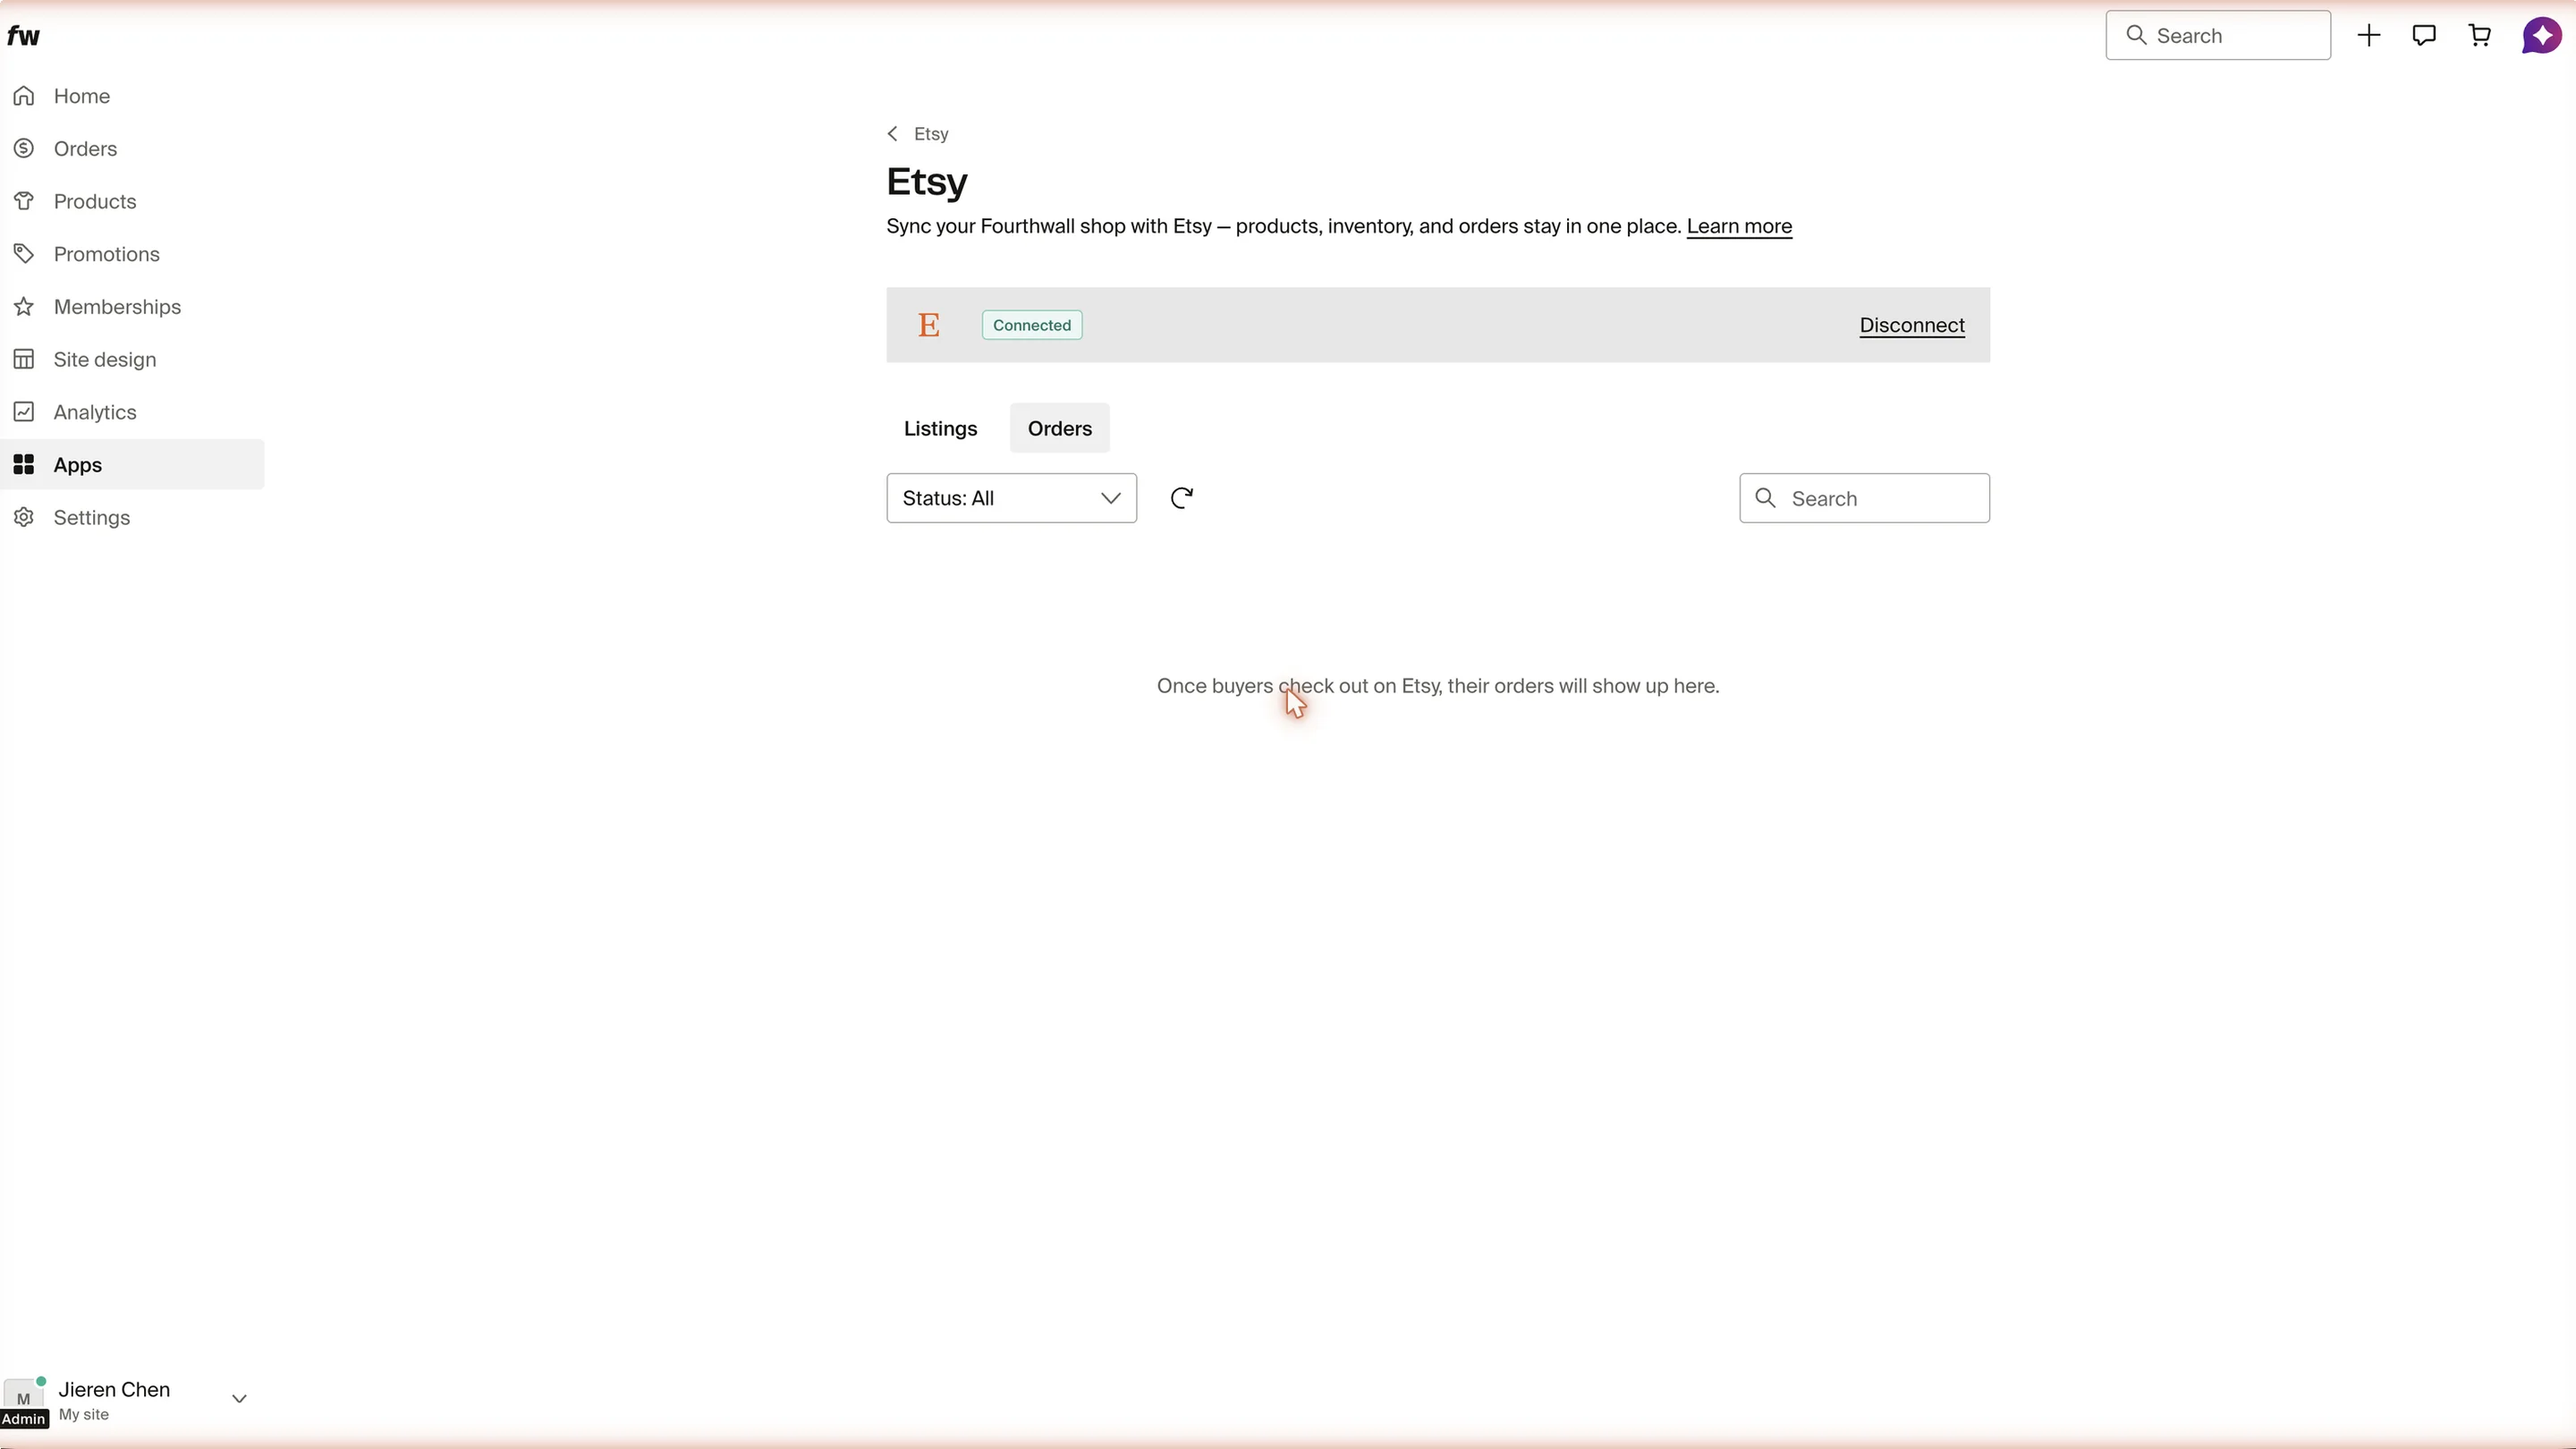The width and height of the screenshot is (2576, 1449).
Task: Click the Home house icon
Action: coord(24,96)
